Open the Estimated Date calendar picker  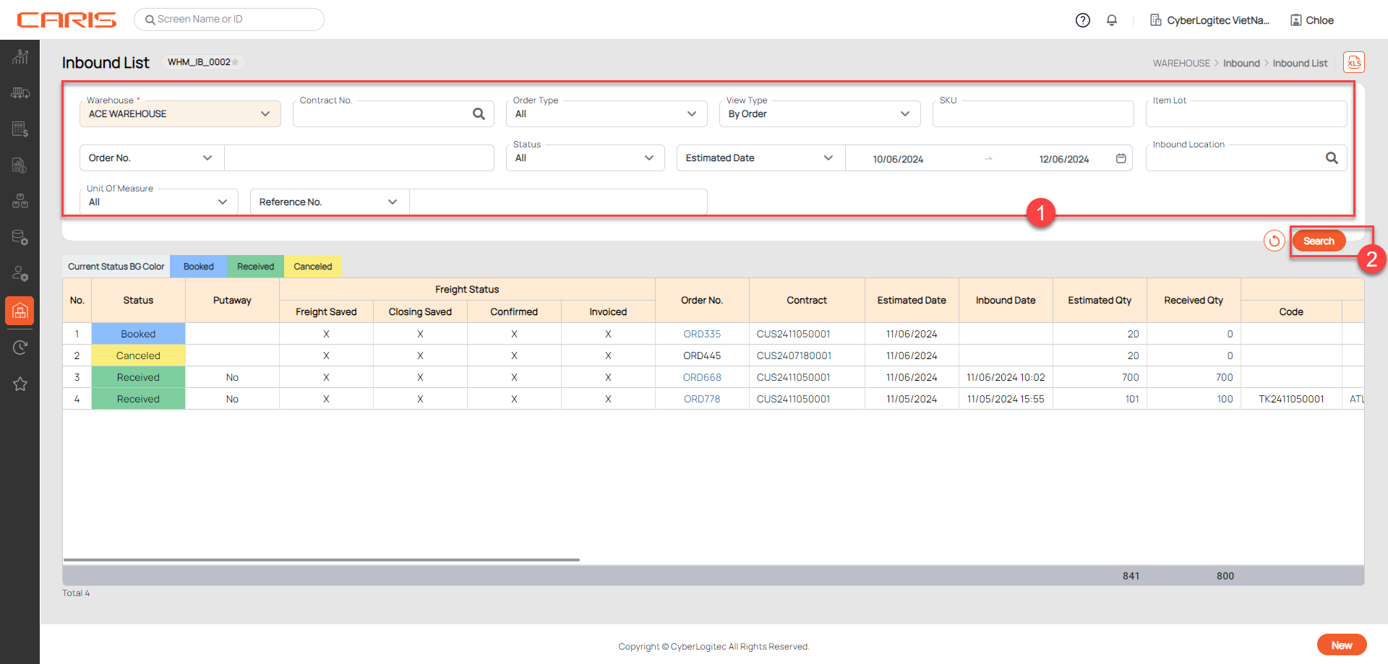pyautogui.click(x=1121, y=158)
